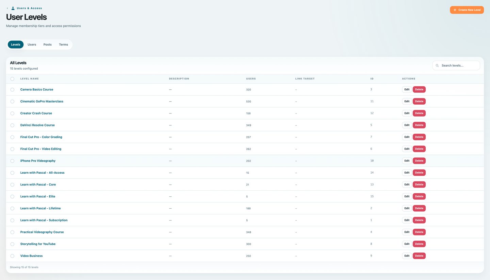Edit the Final Cut Pro - Video Editing level

[407, 149]
